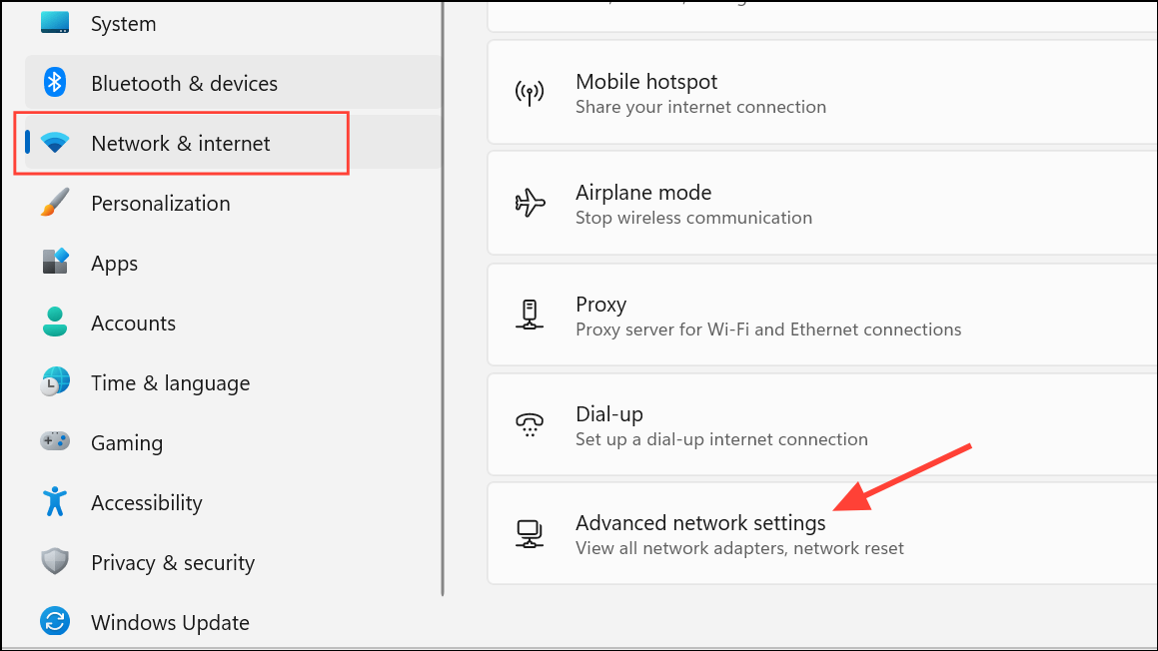Image resolution: width=1158 pixels, height=651 pixels.
Task: Click the Airplane mode plane icon
Action: point(530,203)
